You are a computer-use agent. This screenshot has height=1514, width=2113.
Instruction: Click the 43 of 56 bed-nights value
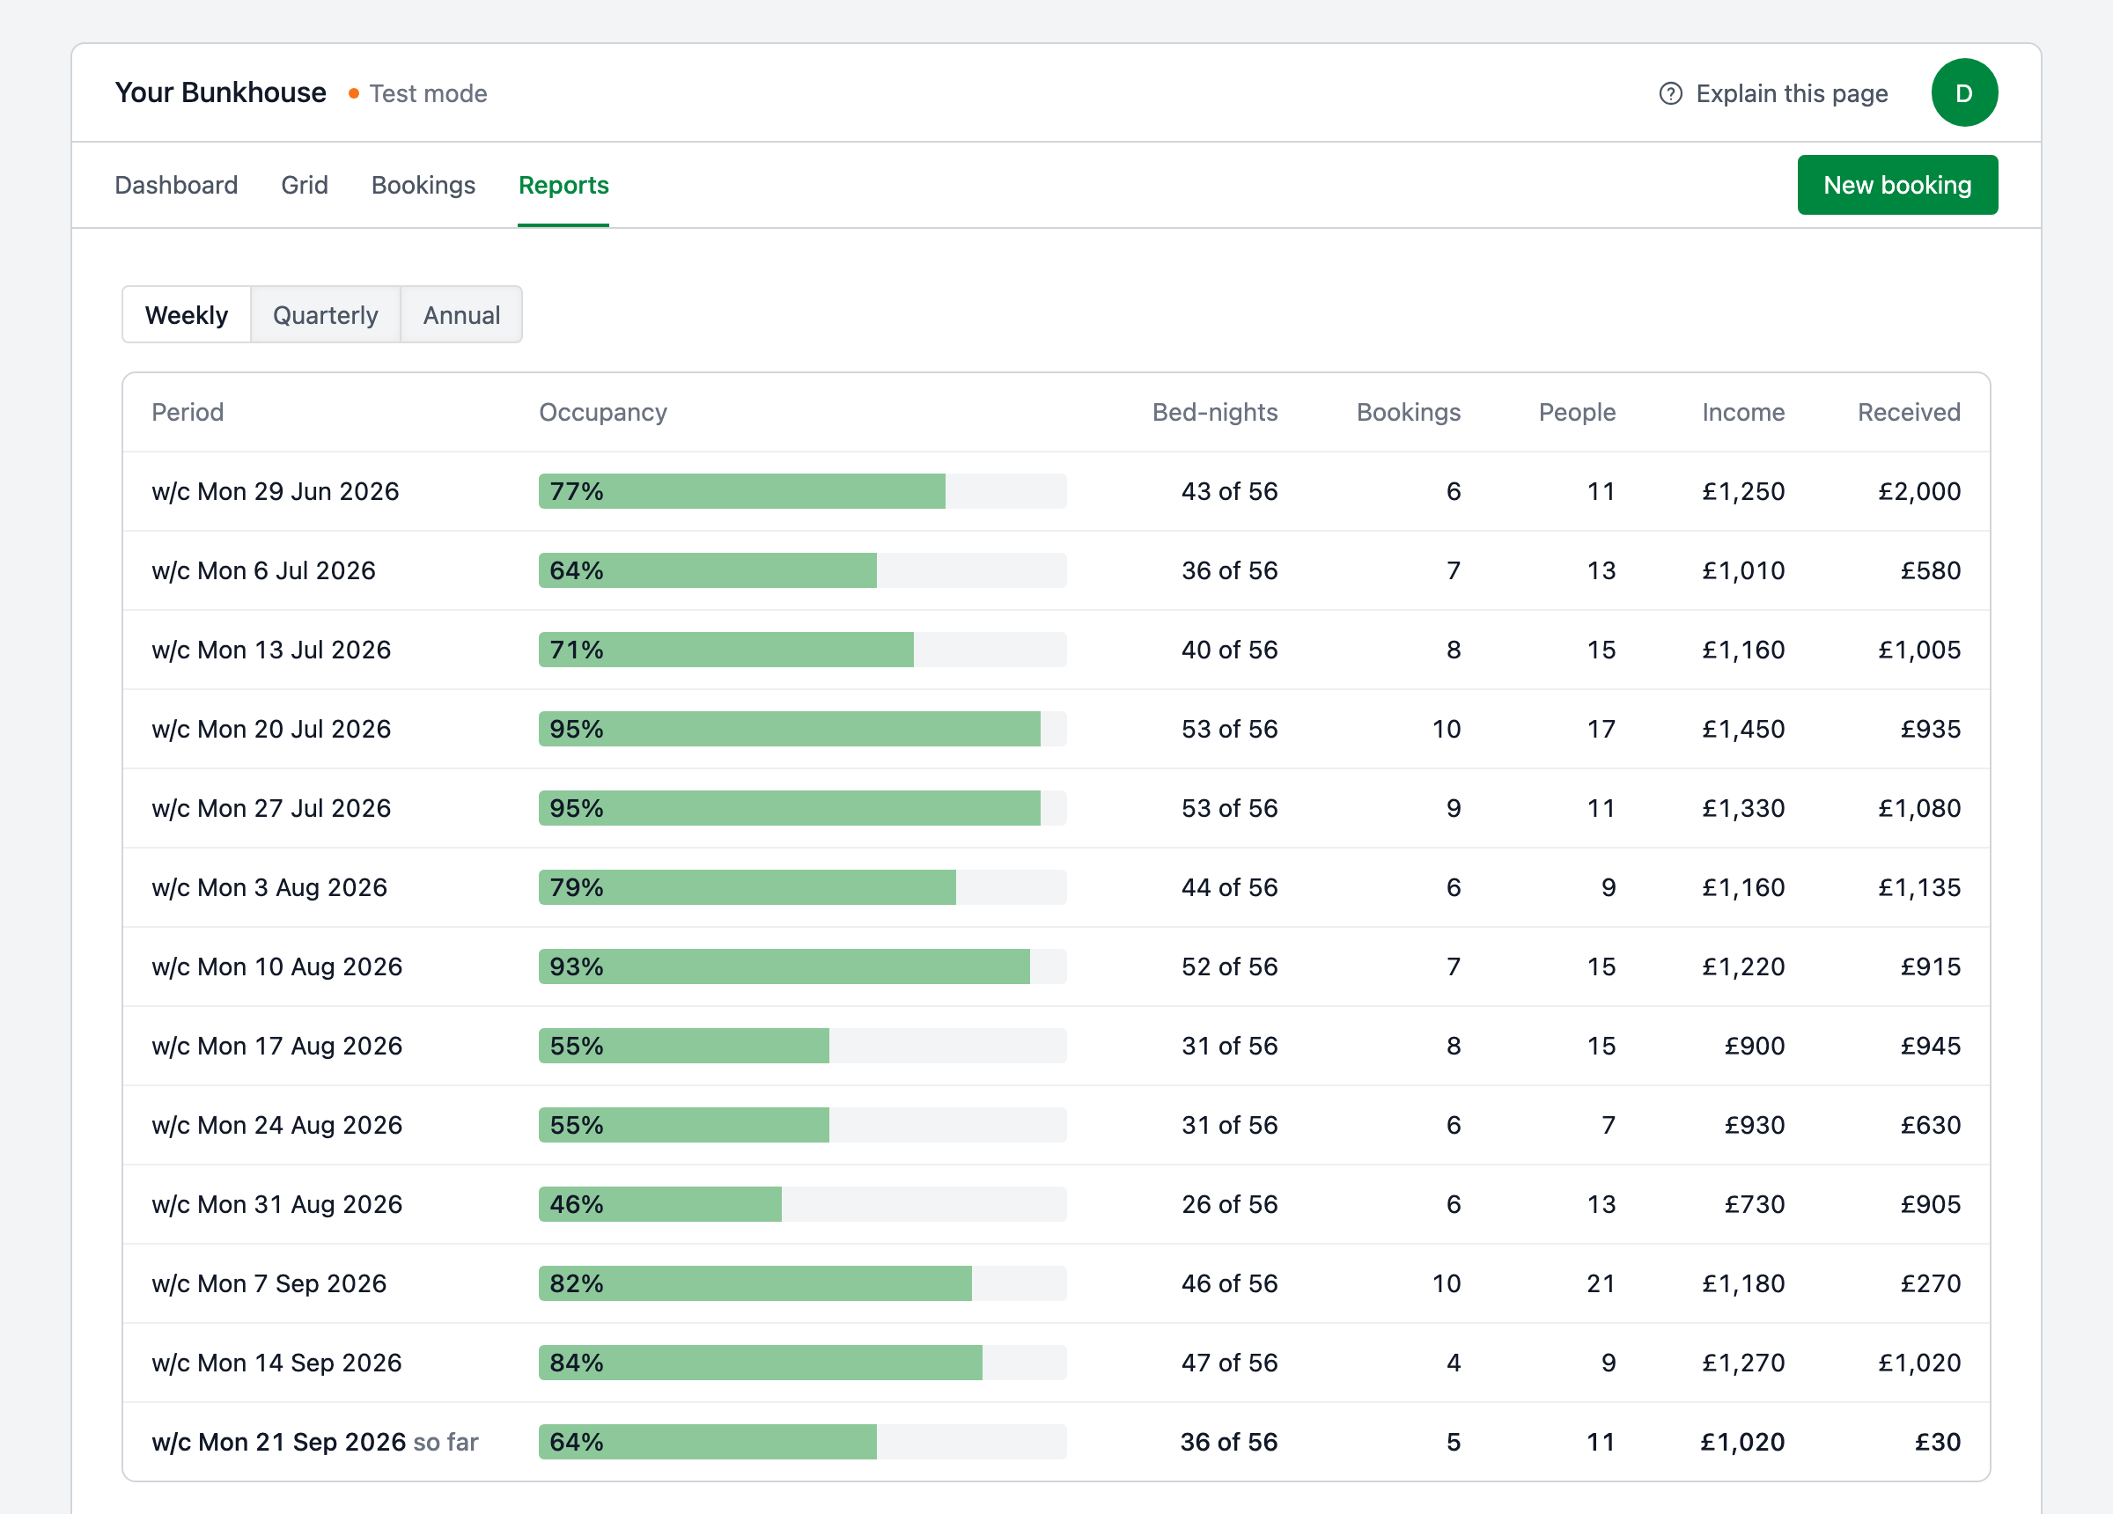1229,491
